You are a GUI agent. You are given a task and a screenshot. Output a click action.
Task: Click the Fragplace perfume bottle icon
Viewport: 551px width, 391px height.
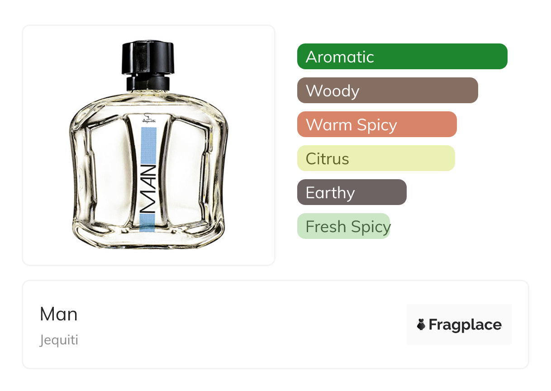click(421, 324)
